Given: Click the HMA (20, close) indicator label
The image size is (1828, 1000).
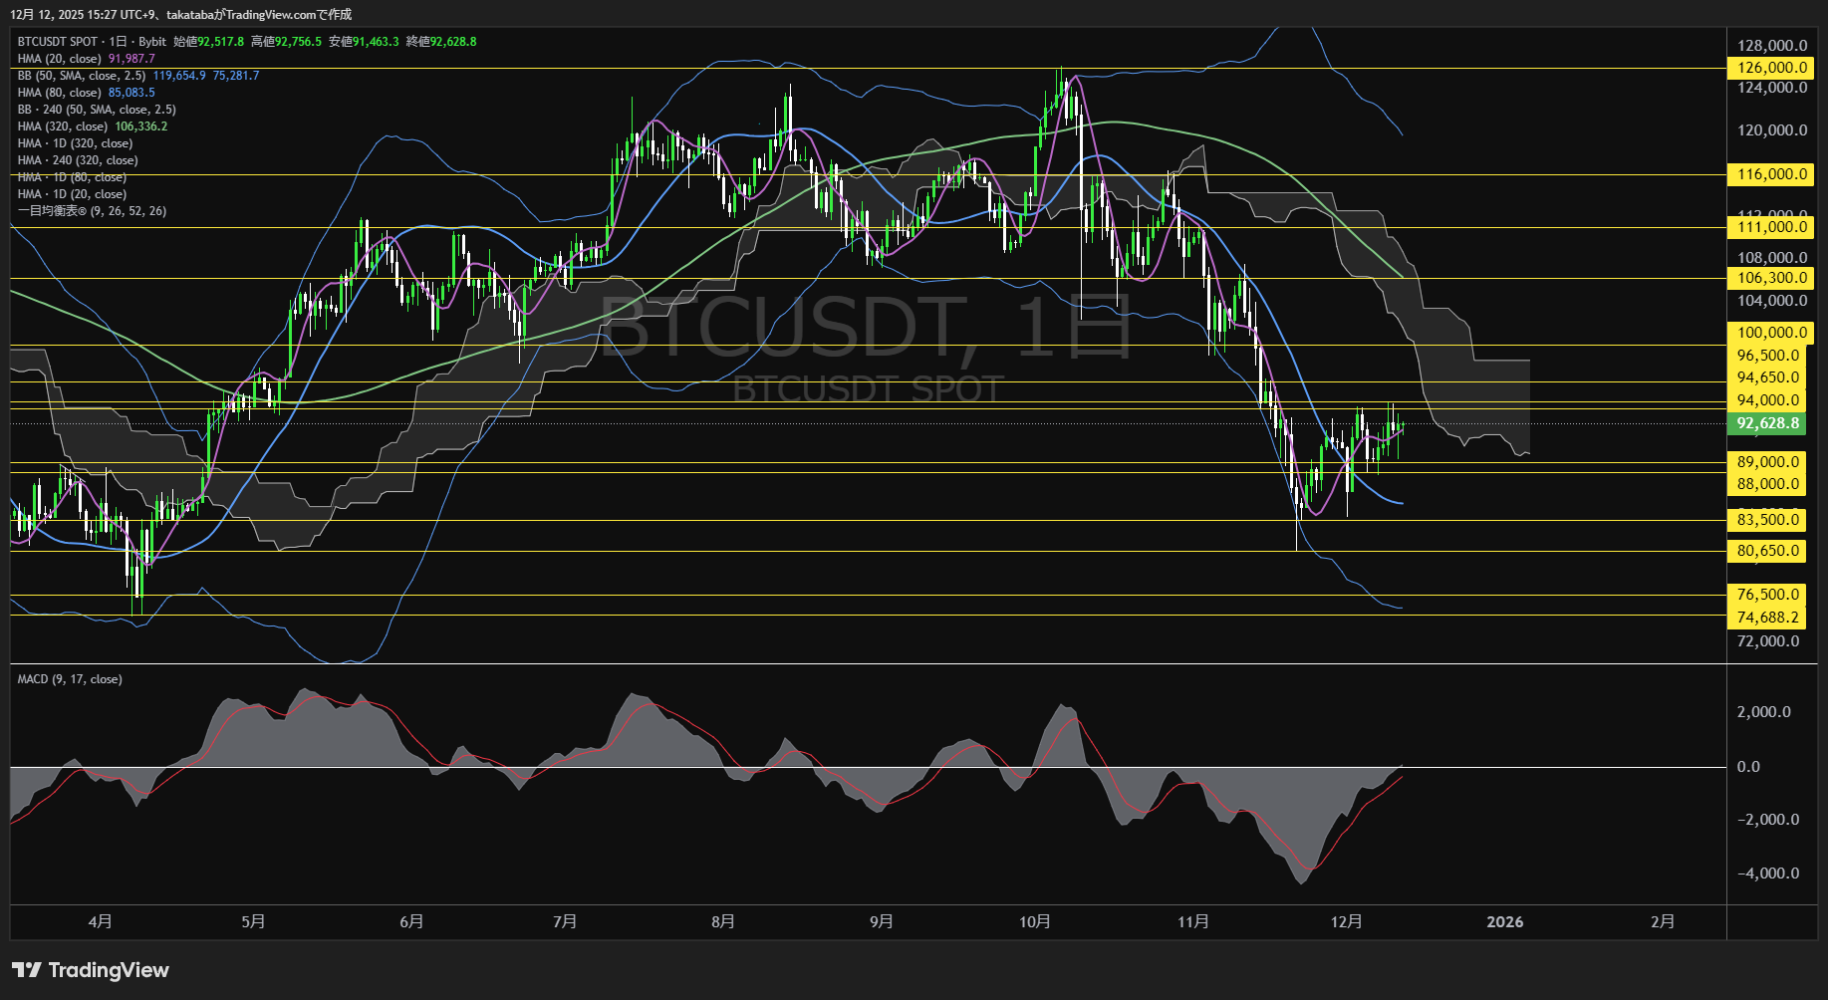Looking at the screenshot, I should (x=60, y=59).
